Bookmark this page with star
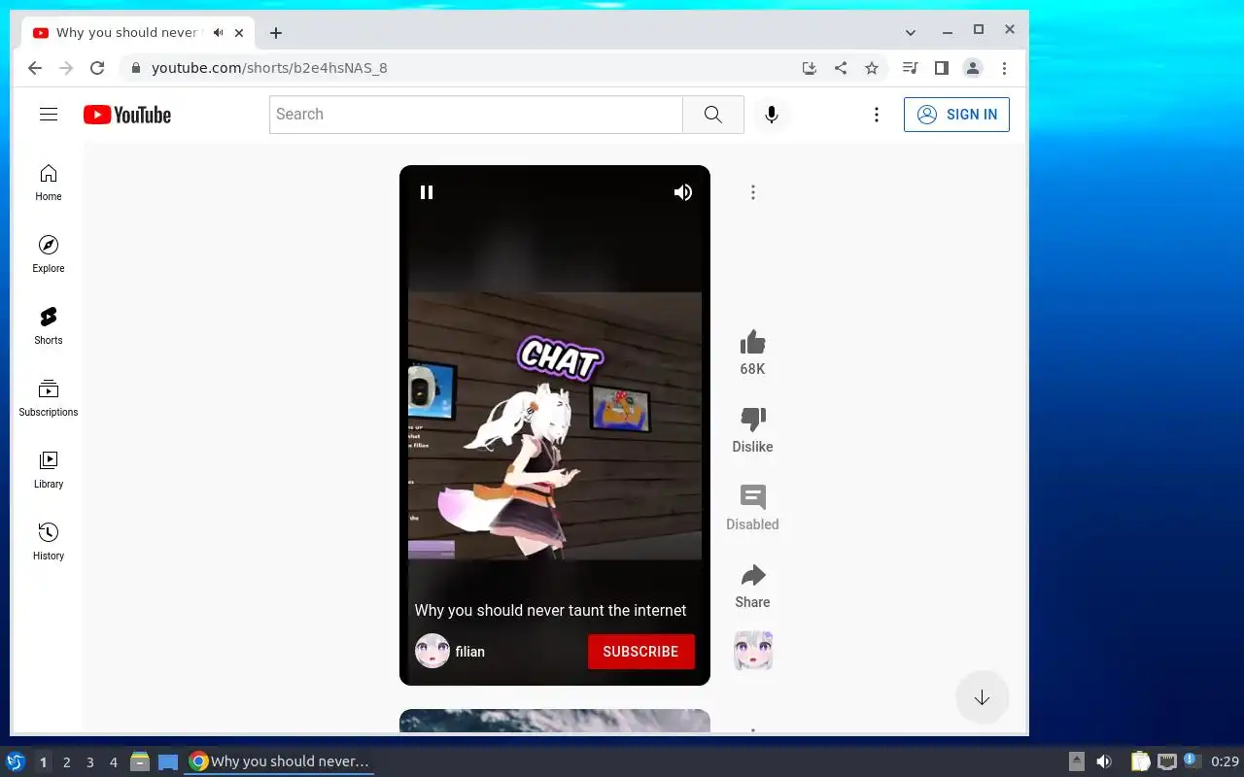The image size is (1244, 777). click(x=872, y=68)
